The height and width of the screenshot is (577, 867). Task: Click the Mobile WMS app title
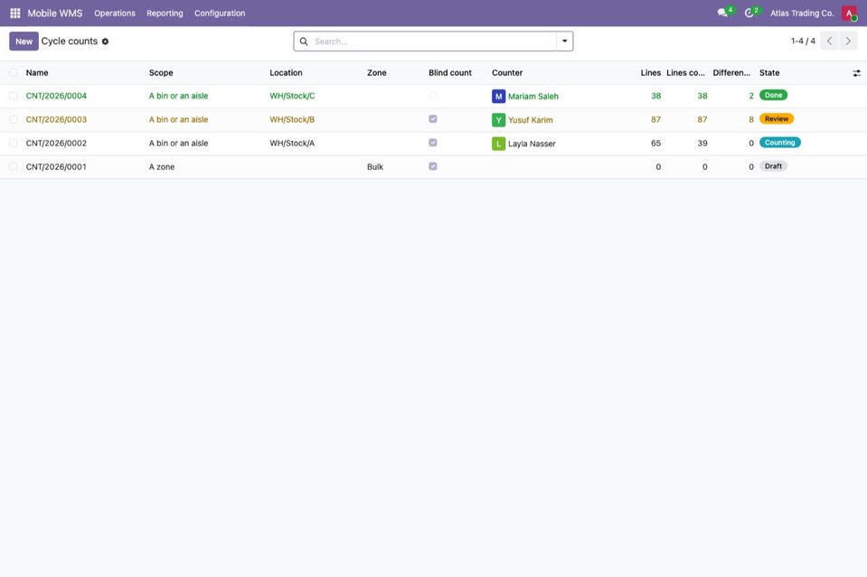pyautogui.click(x=55, y=13)
